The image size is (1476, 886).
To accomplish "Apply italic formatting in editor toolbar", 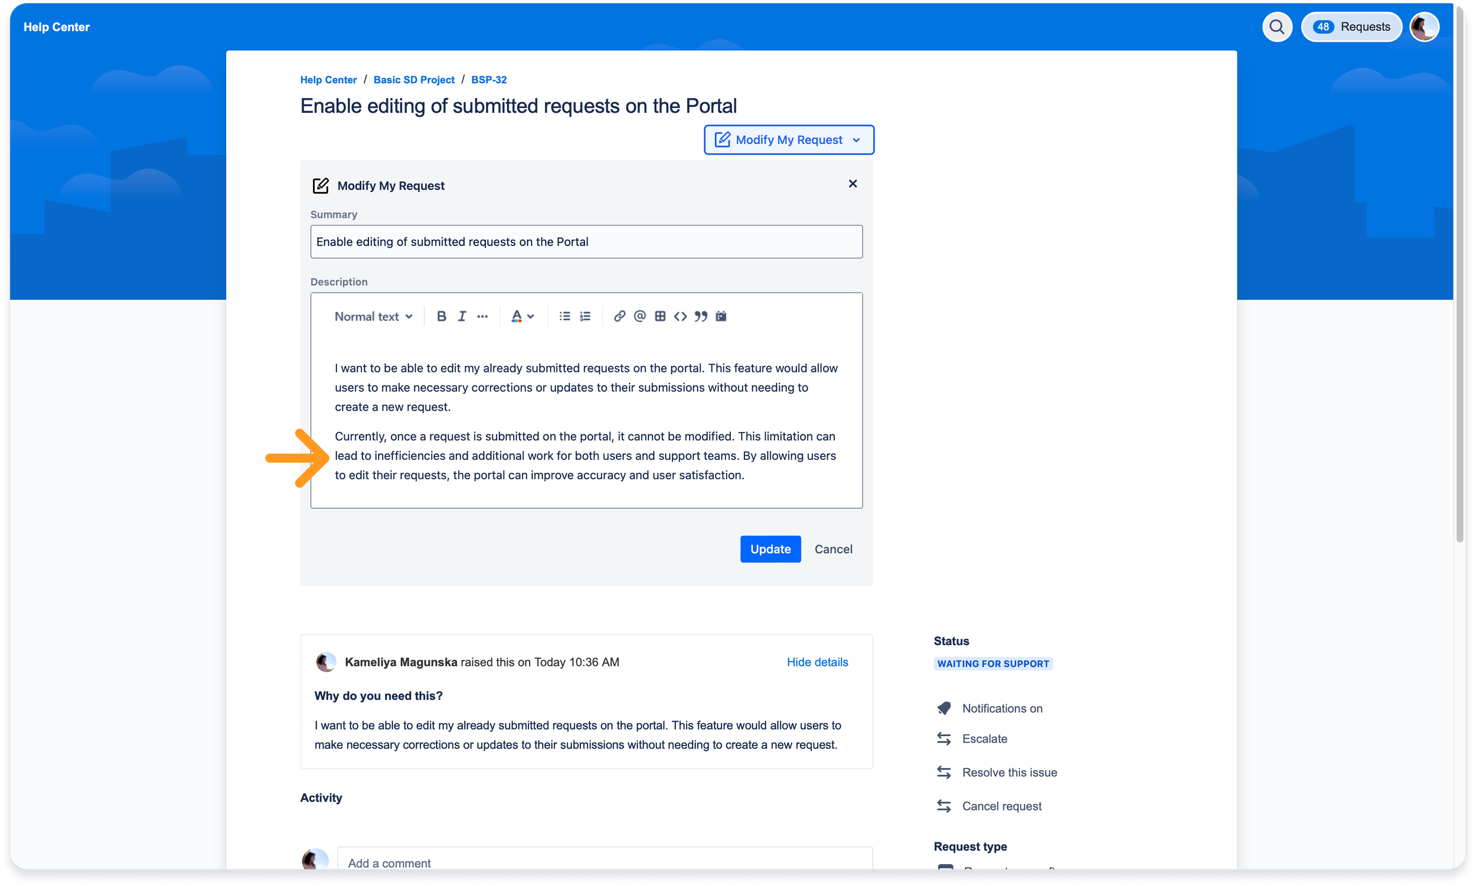I will click(462, 316).
